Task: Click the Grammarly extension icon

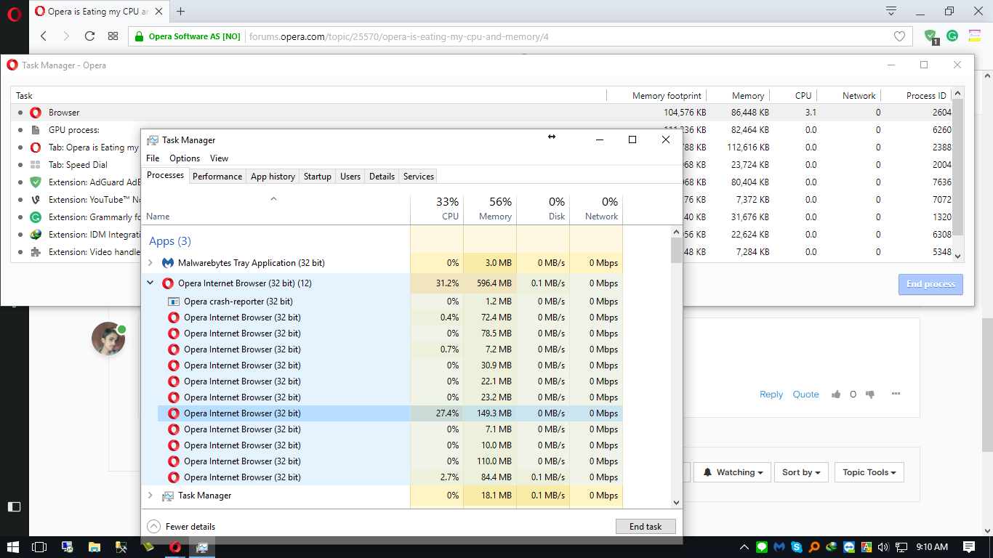Action: (952, 35)
